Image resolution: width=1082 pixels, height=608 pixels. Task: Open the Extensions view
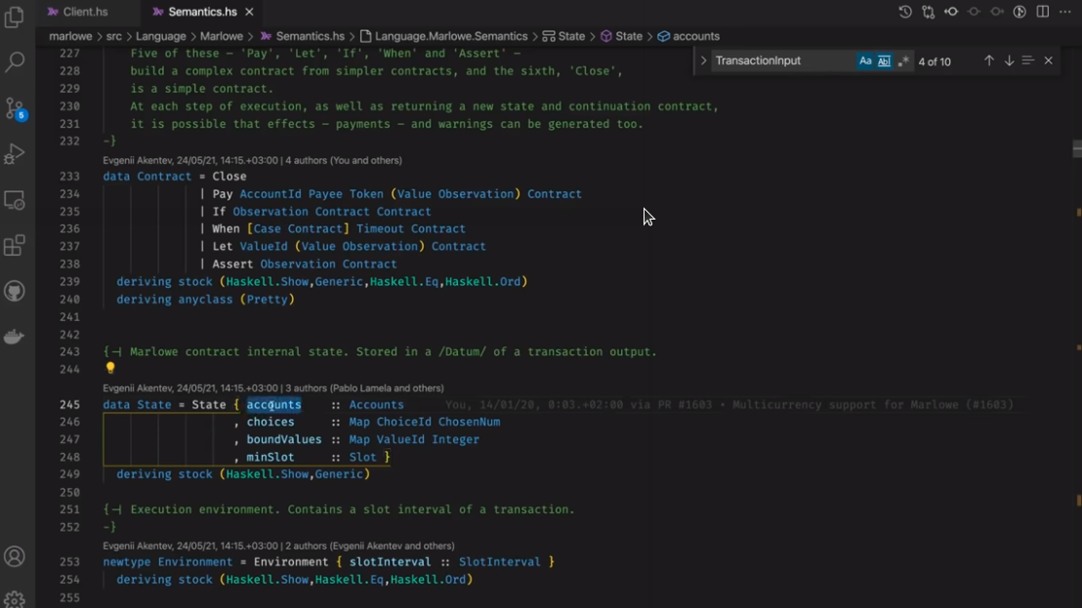click(15, 246)
